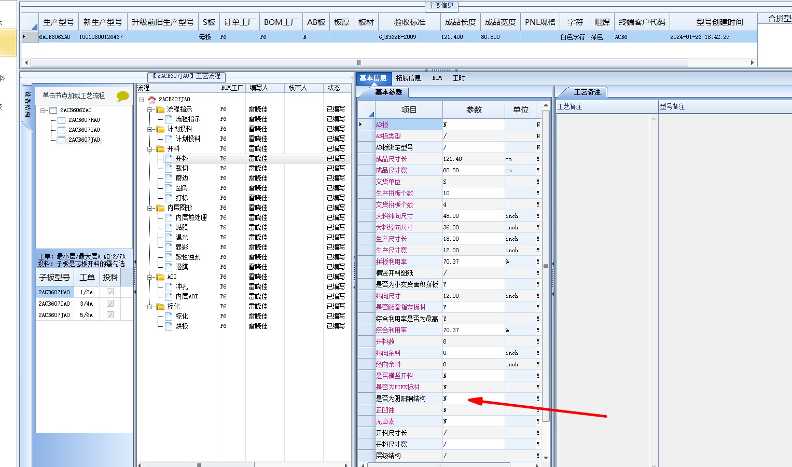Collapse the 开料 folder node
The height and width of the screenshot is (467, 792).
tap(149, 148)
